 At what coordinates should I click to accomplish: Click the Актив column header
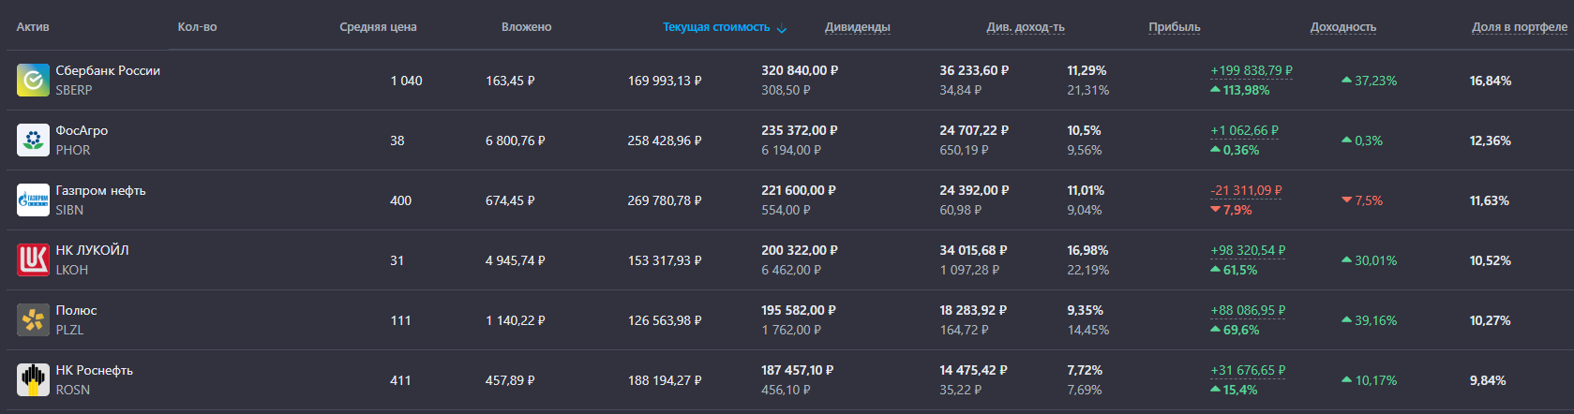pos(33,27)
